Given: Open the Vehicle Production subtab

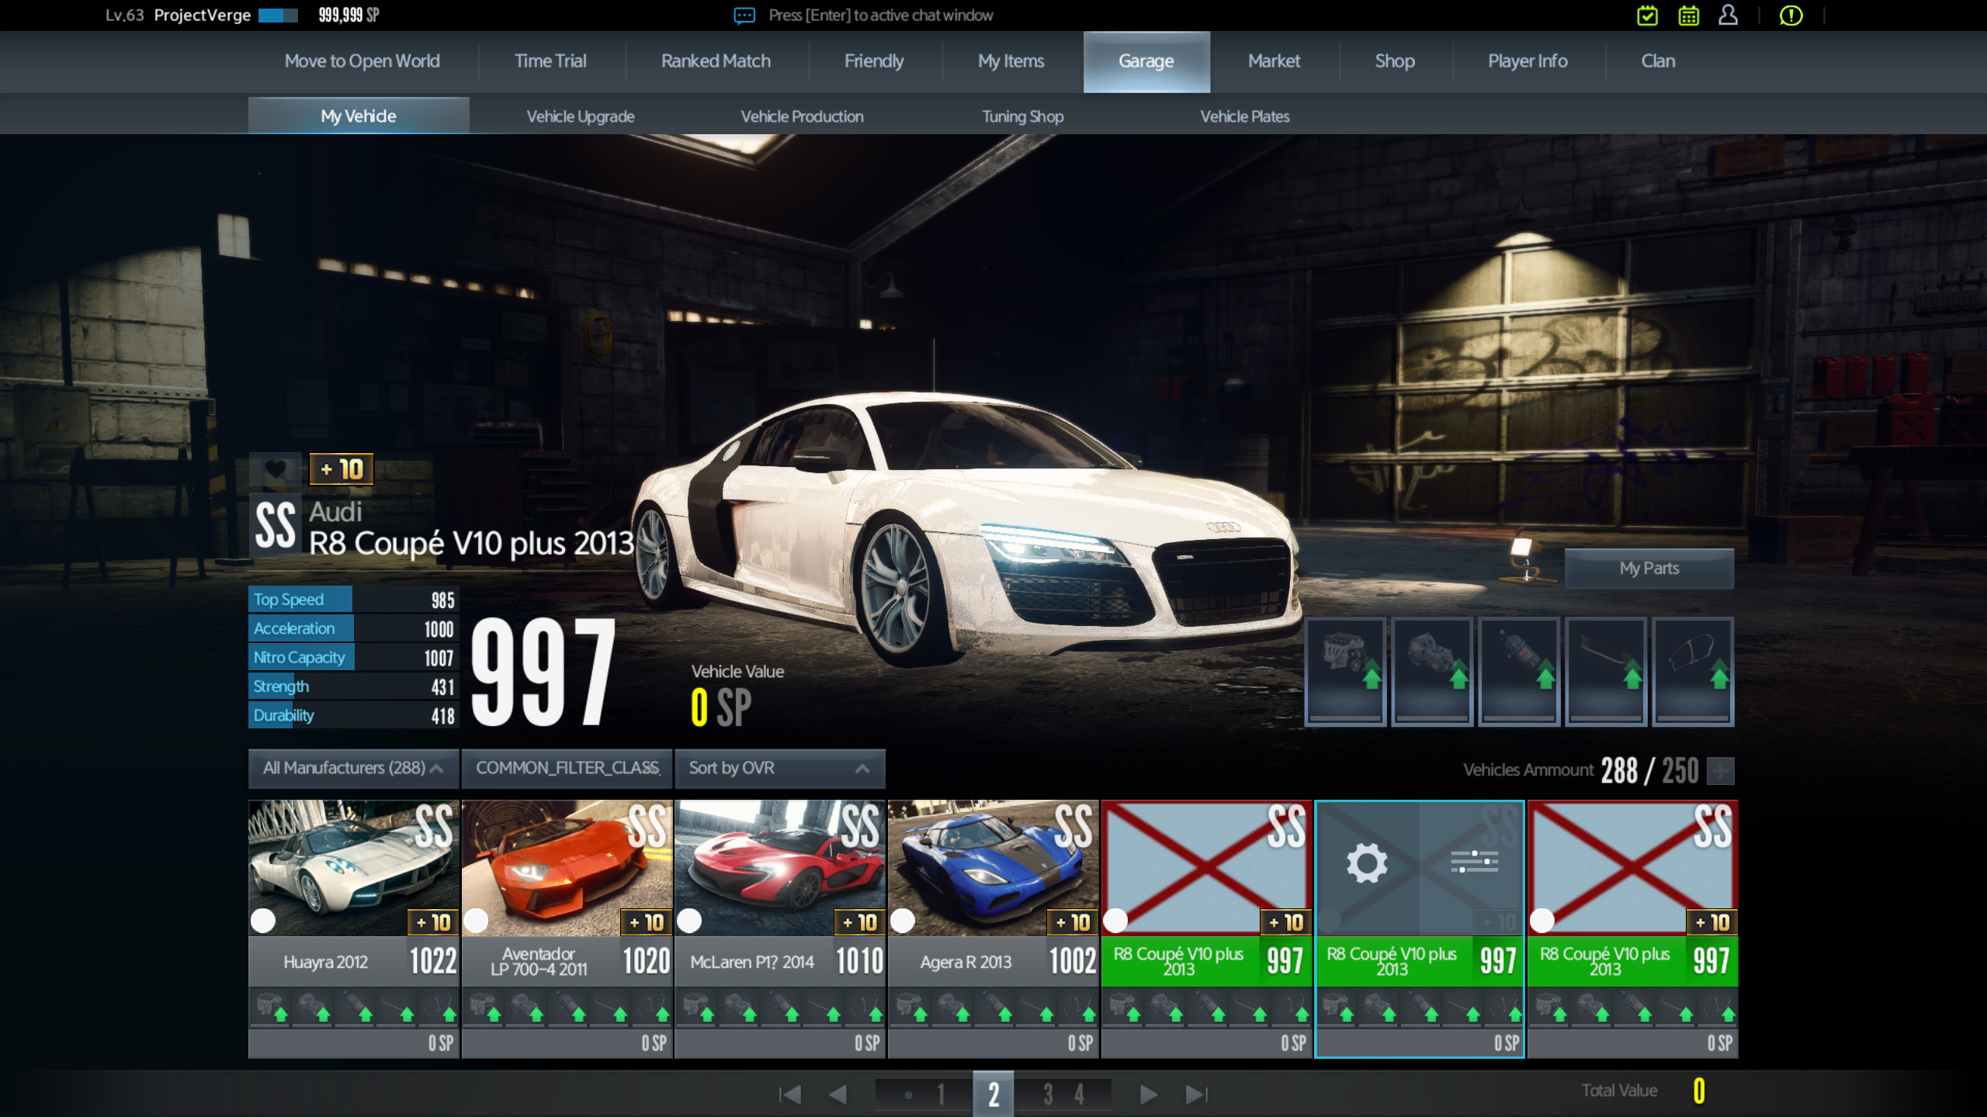Looking at the screenshot, I should pos(802,116).
